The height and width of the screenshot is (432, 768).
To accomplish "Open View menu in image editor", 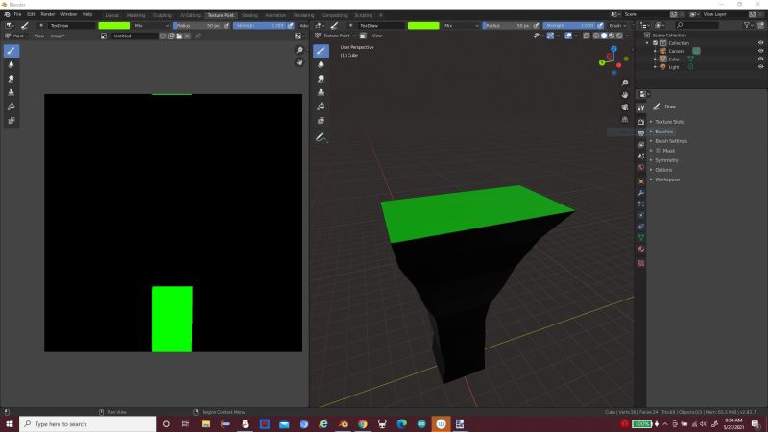I will [39, 36].
